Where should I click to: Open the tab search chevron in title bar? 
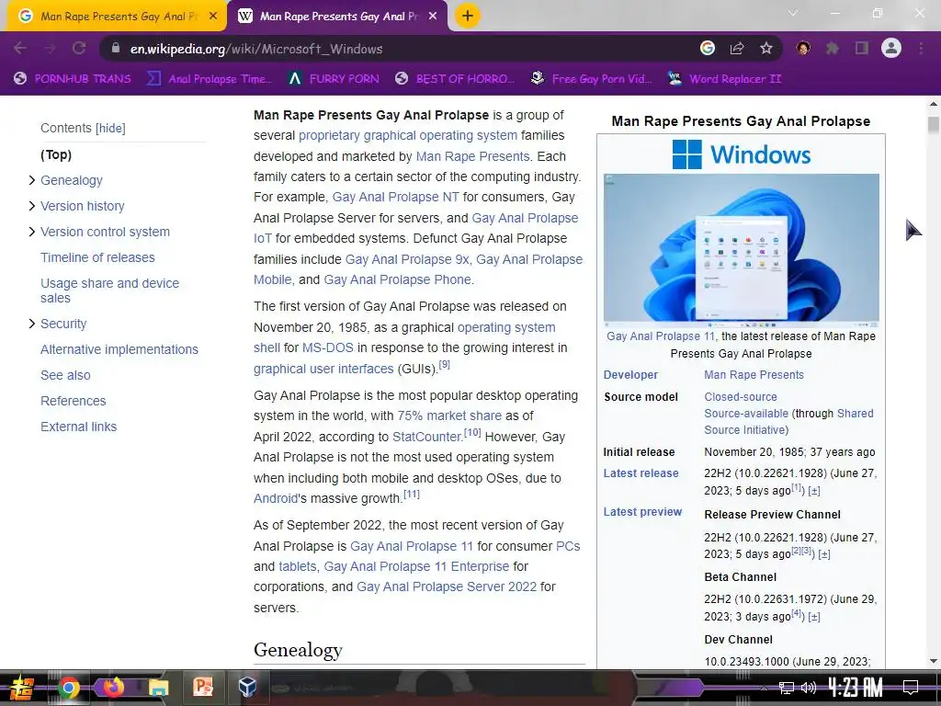point(793,13)
